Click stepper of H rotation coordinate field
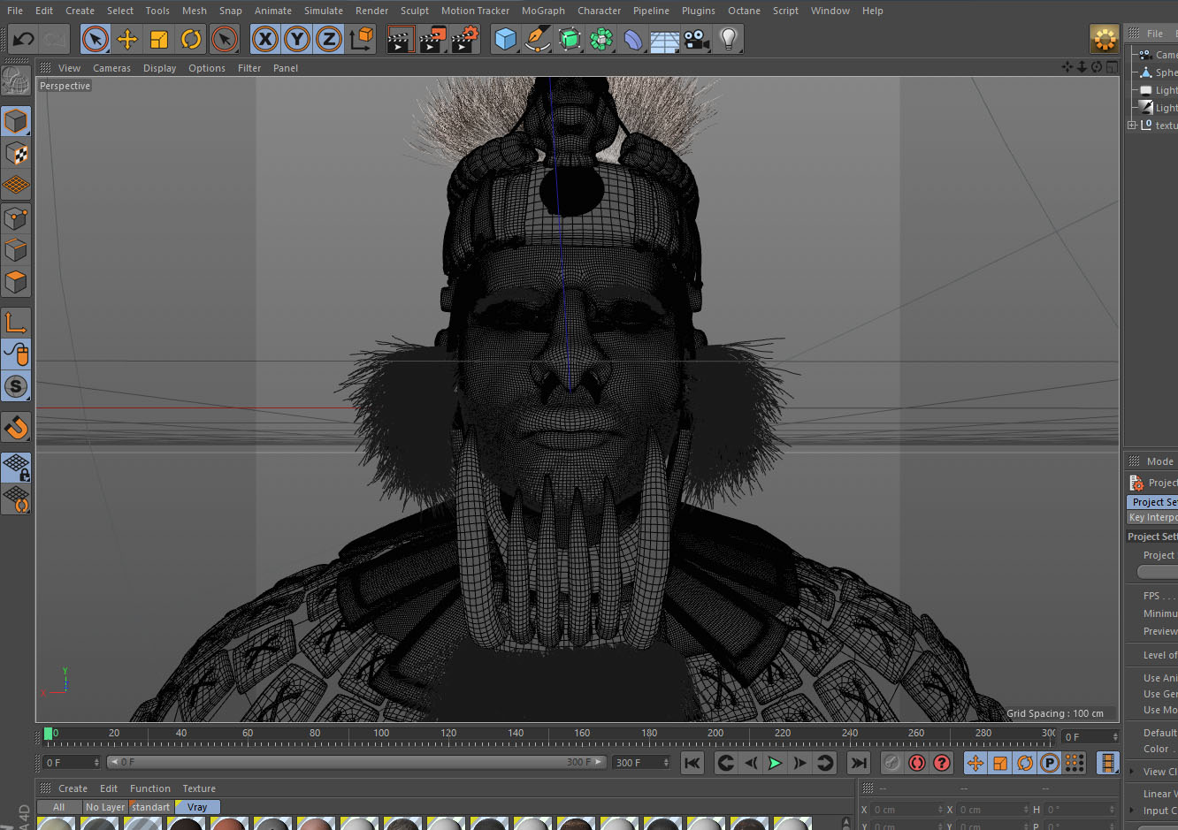This screenshot has width=1178, height=830. (1113, 810)
